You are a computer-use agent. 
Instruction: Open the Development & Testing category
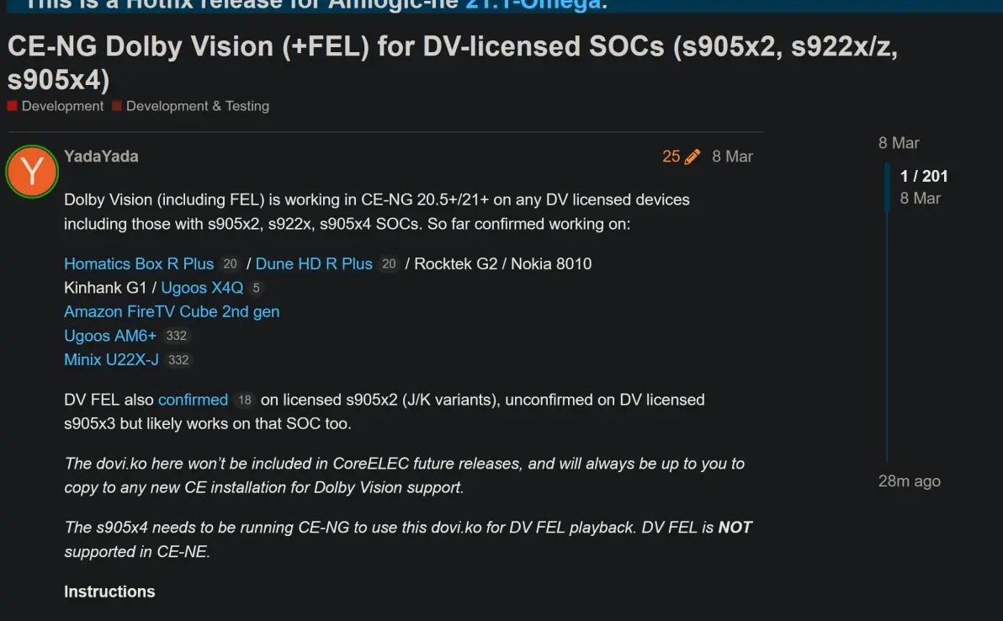tap(197, 106)
